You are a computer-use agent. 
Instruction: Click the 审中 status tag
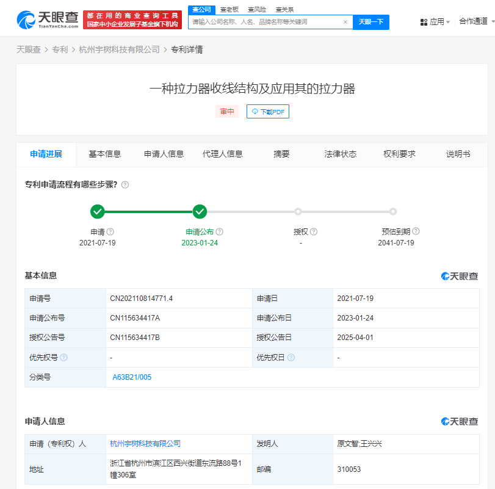click(227, 112)
